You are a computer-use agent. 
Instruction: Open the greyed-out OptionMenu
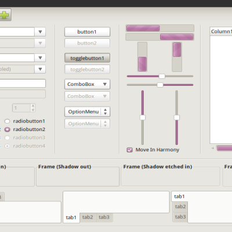point(87,124)
